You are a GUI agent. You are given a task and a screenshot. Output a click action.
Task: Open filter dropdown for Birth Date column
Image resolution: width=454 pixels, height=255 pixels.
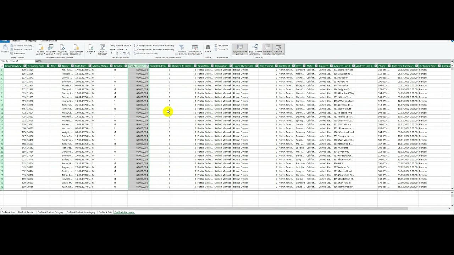pos(90,66)
